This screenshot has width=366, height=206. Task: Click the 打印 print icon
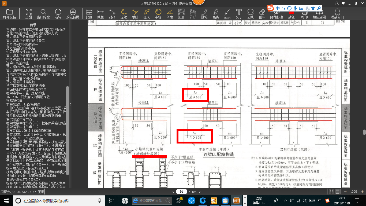pyautogui.click(x=304, y=14)
